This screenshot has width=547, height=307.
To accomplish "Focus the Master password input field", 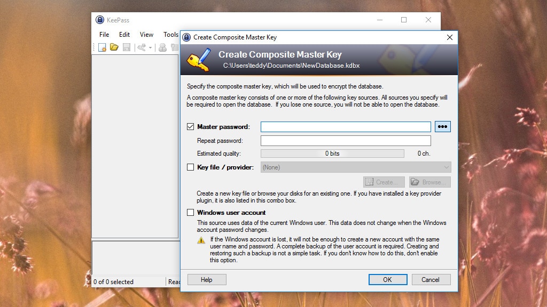I will (346, 127).
